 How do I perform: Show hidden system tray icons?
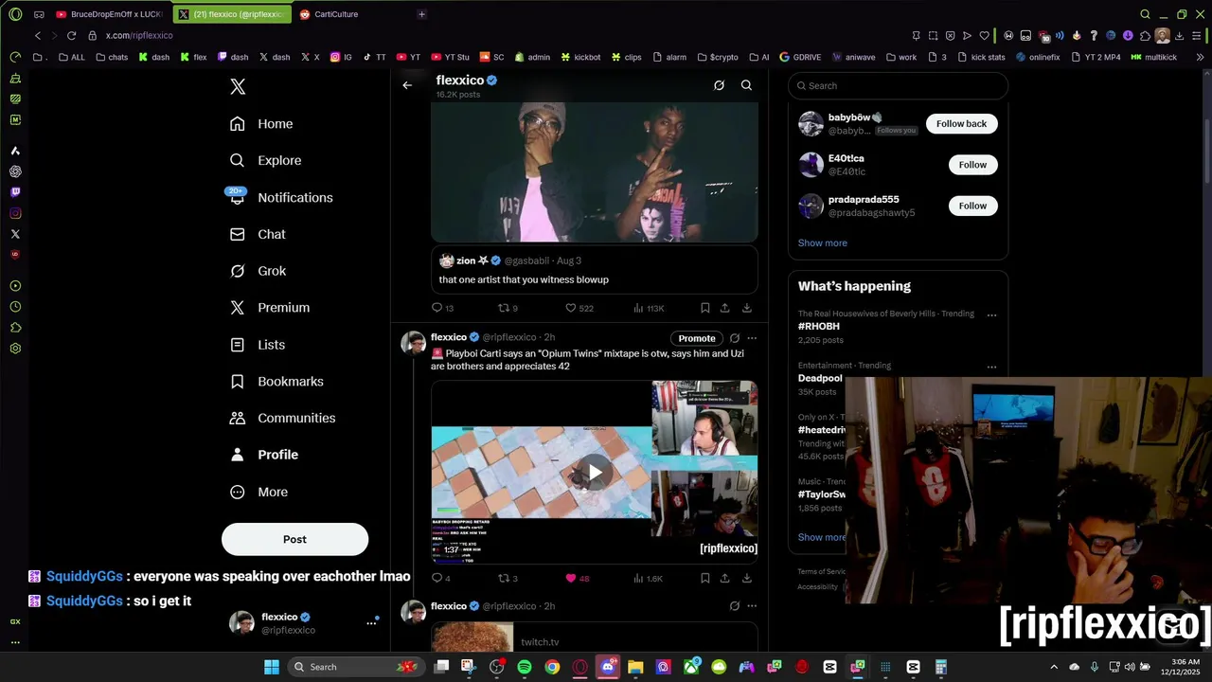tap(1054, 667)
